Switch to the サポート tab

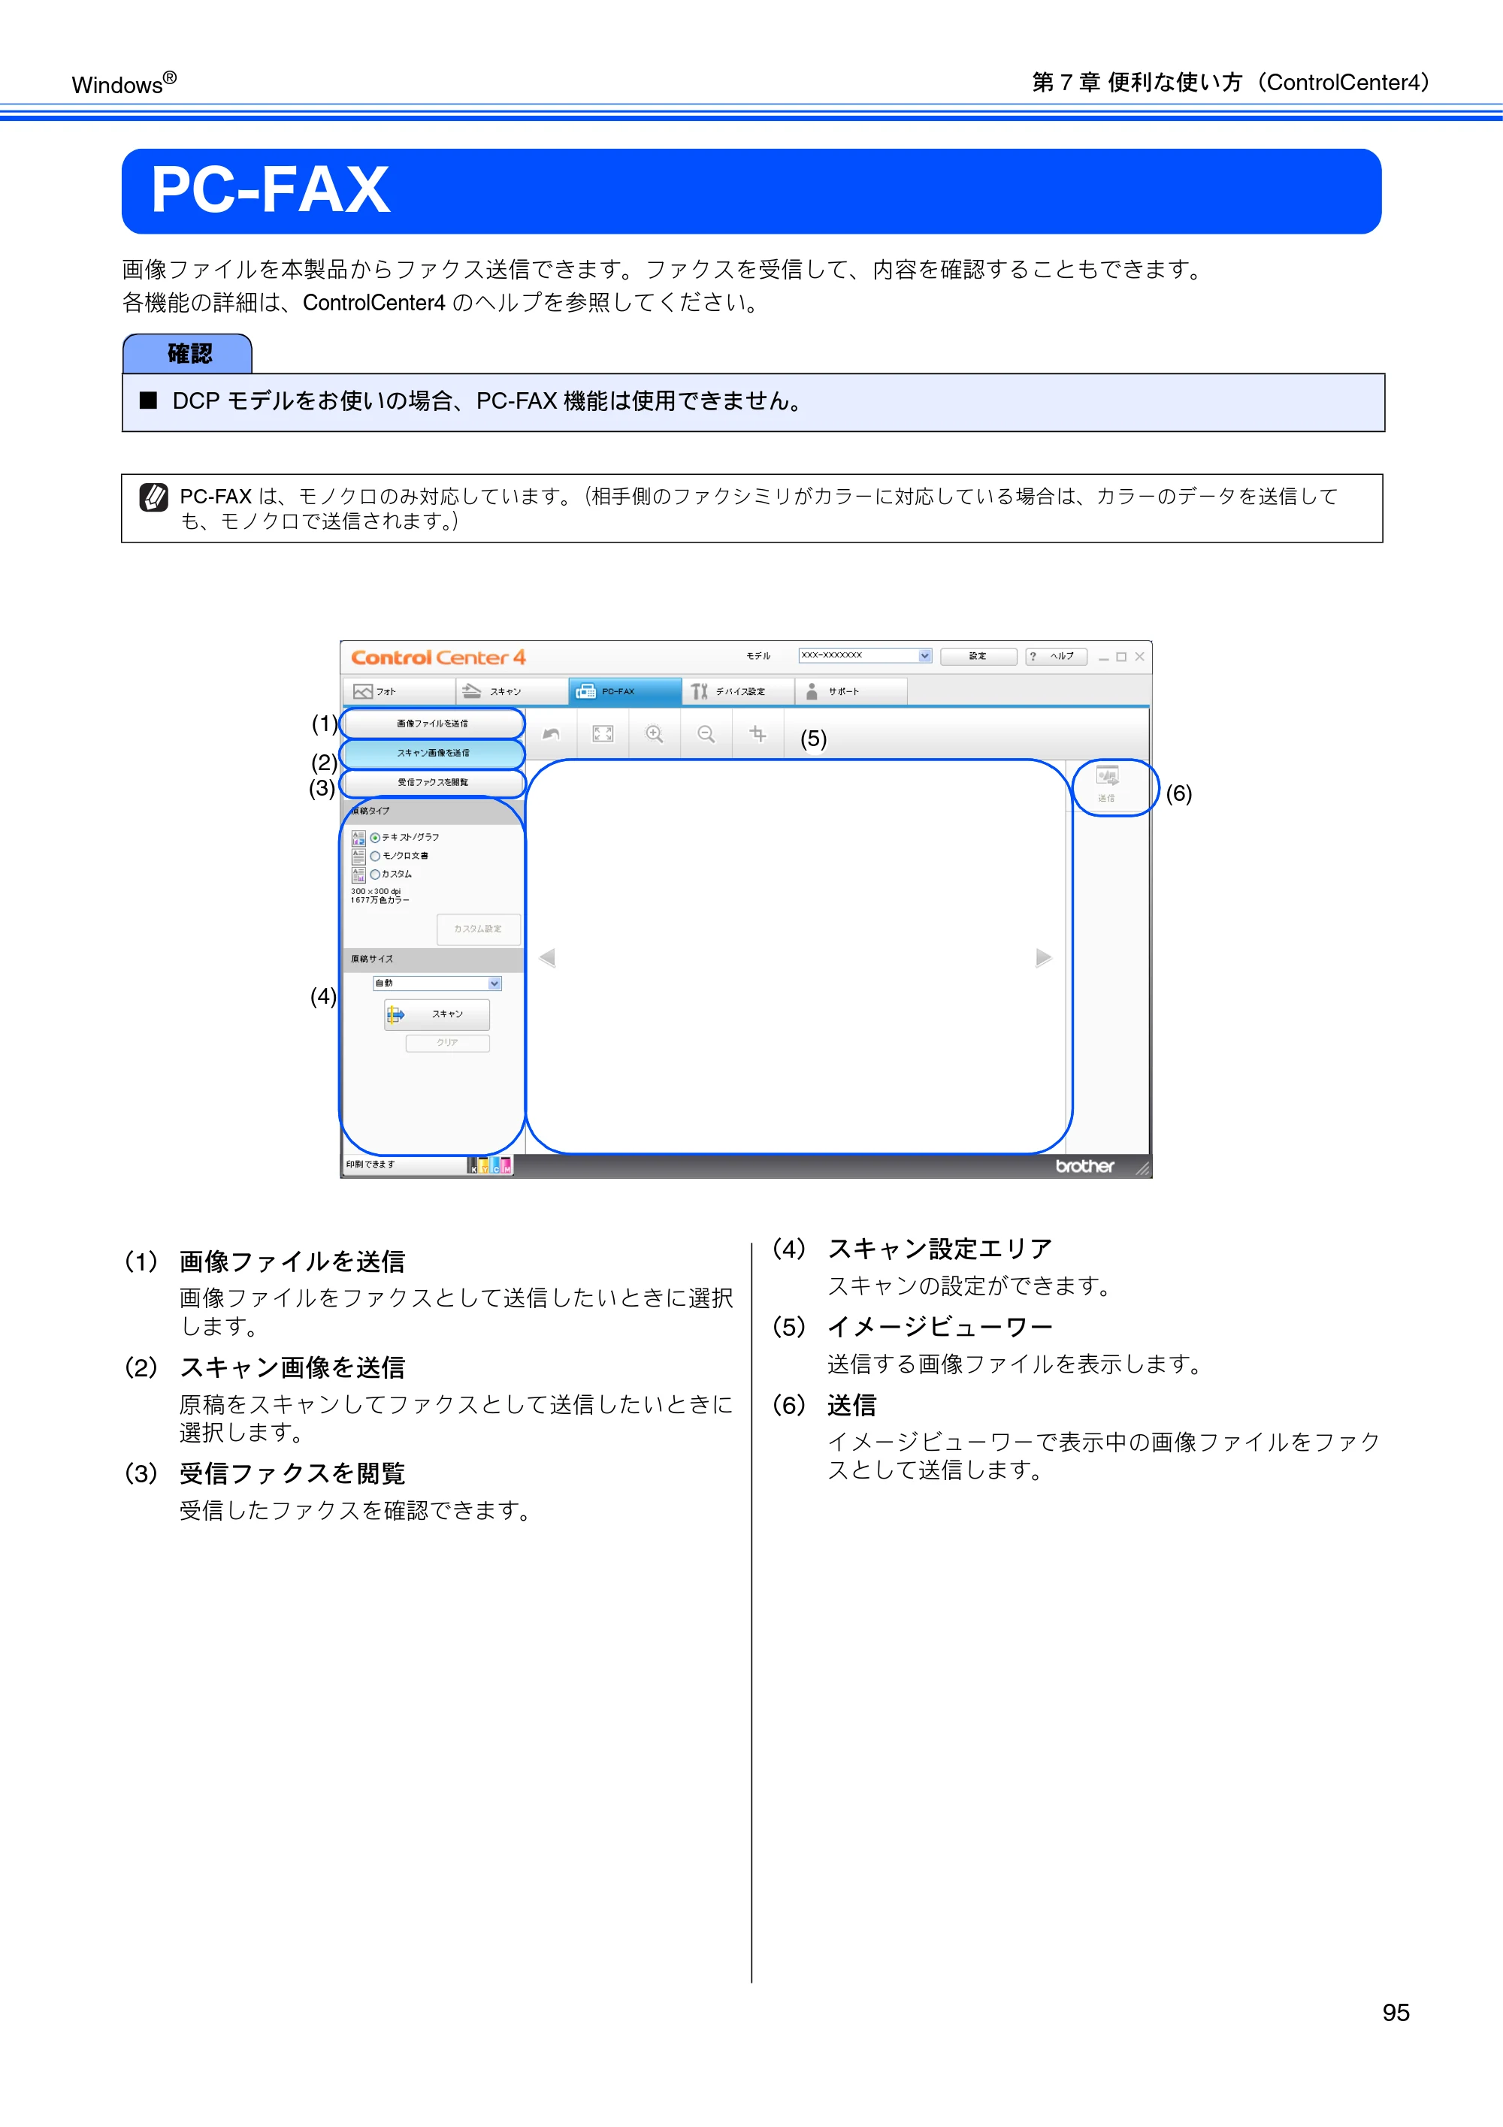tap(851, 692)
